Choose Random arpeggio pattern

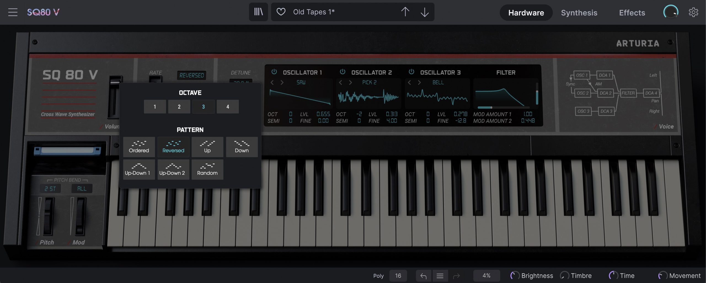(207, 170)
